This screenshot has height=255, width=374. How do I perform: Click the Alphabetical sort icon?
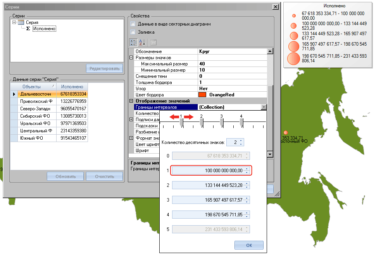coord(142,43)
